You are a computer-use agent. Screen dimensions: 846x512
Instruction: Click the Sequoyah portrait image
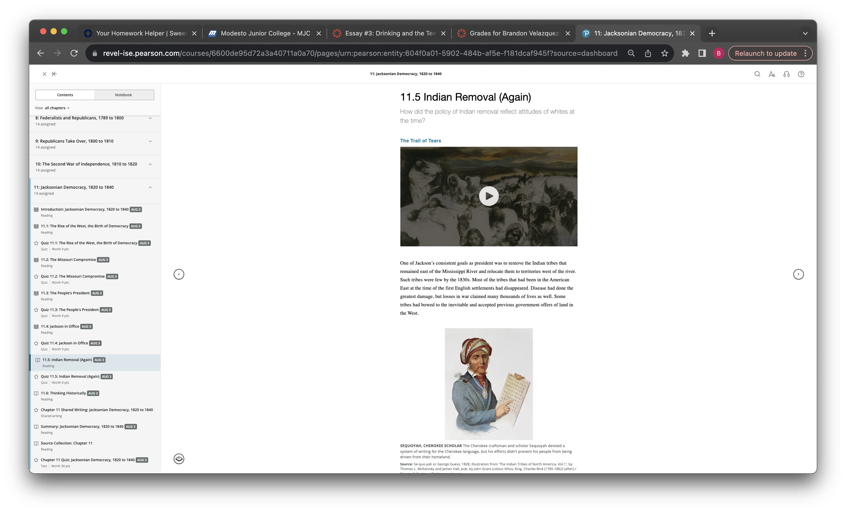489,384
